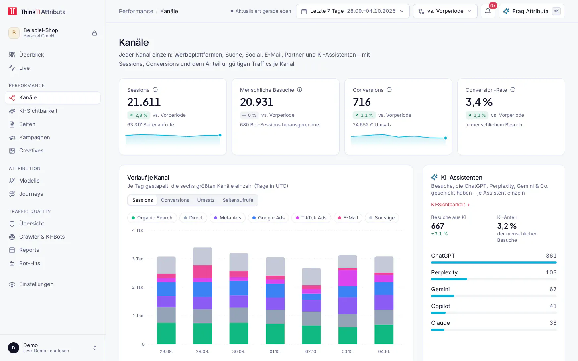Viewport: 578px width, 361px height.
Task: Click the ChatGPT progress bar
Action: point(494,262)
